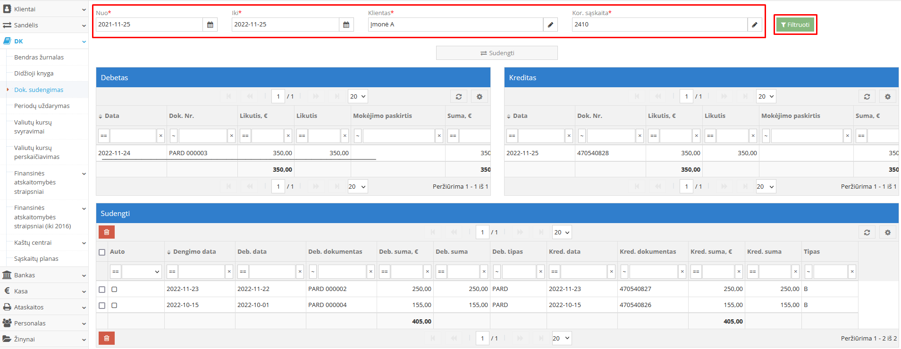
Task: Click the top red trash delete button
Action: [x=107, y=232]
